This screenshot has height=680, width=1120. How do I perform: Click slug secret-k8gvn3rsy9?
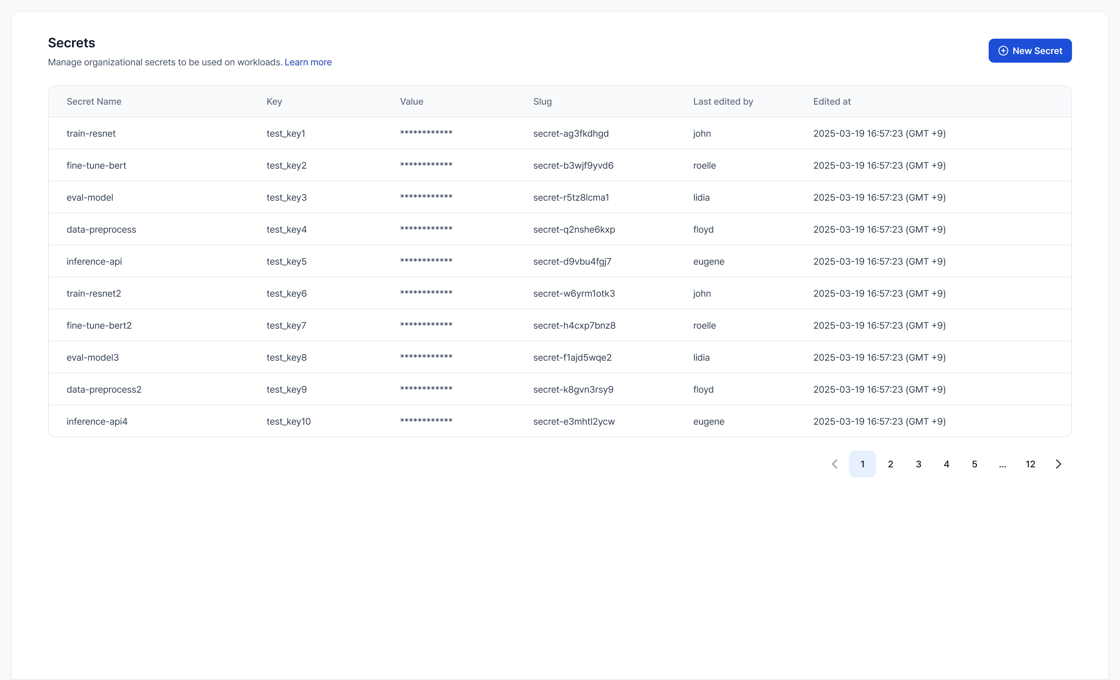point(573,389)
